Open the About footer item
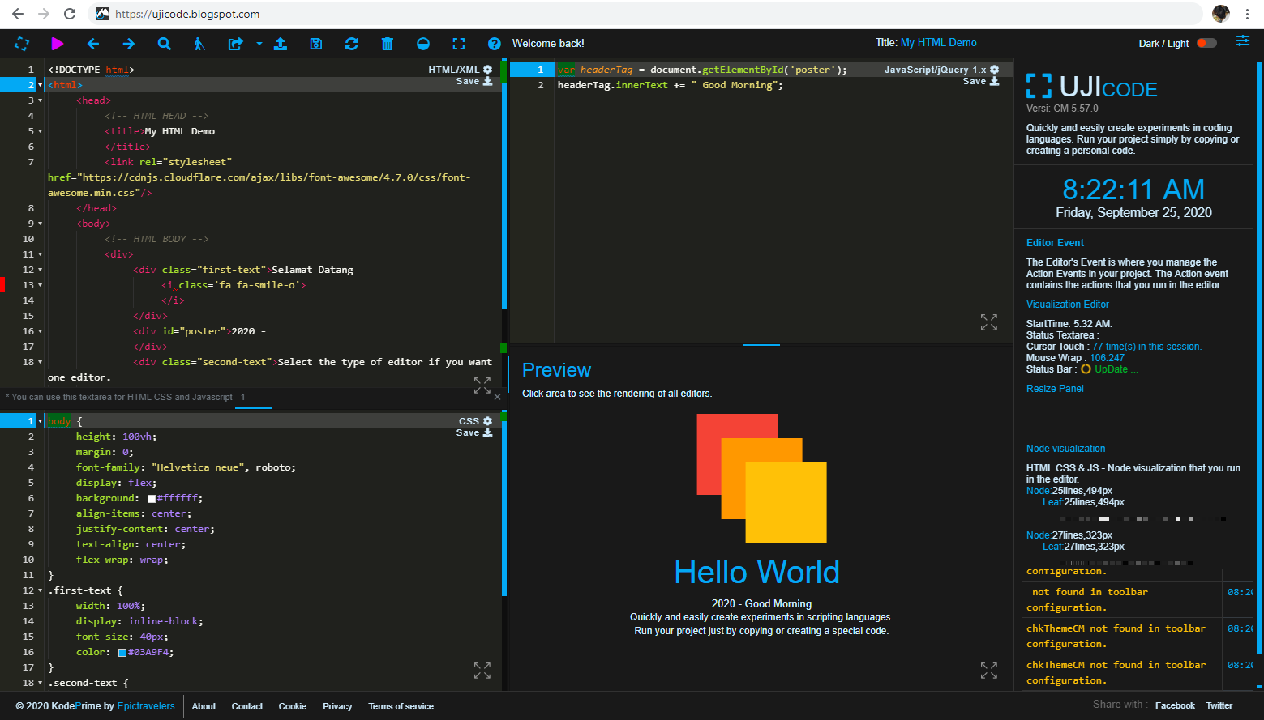Image resolution: width=1264 pixels, height=720 pixels. 204,706
